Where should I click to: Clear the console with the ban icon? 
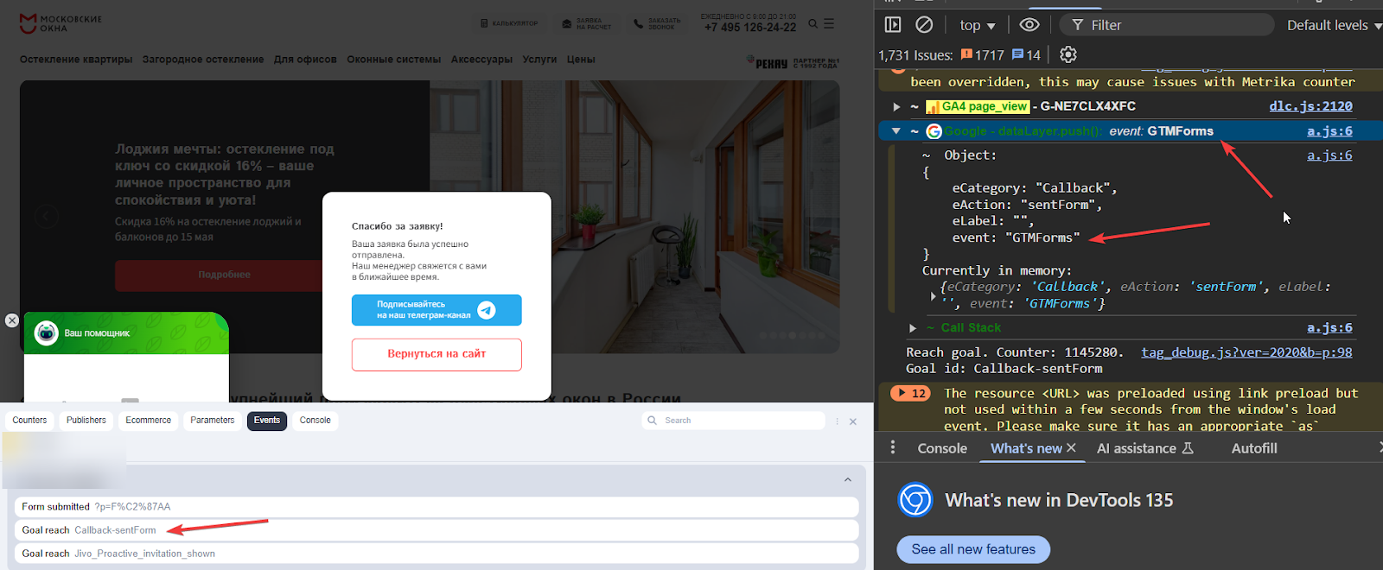click(924, 25)
